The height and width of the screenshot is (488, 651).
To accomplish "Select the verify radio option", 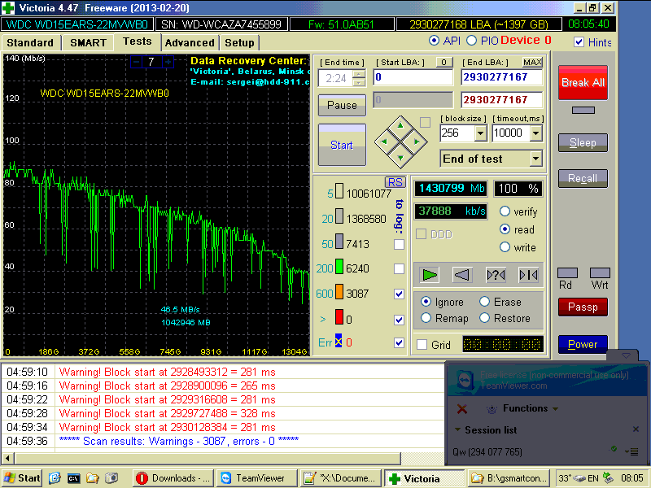I will (x=505, y=211).
